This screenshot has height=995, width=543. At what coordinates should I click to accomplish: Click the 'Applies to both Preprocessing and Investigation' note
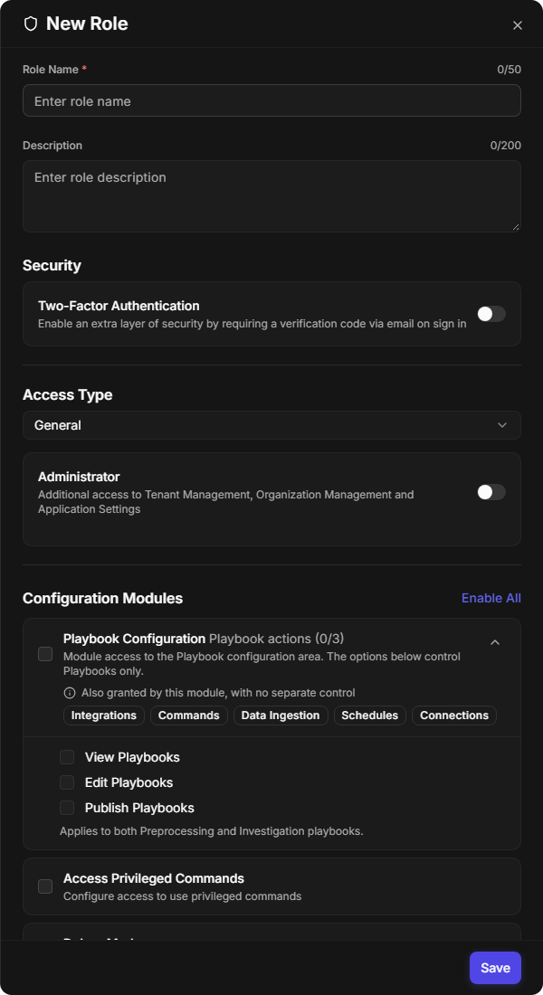[212, 830]
